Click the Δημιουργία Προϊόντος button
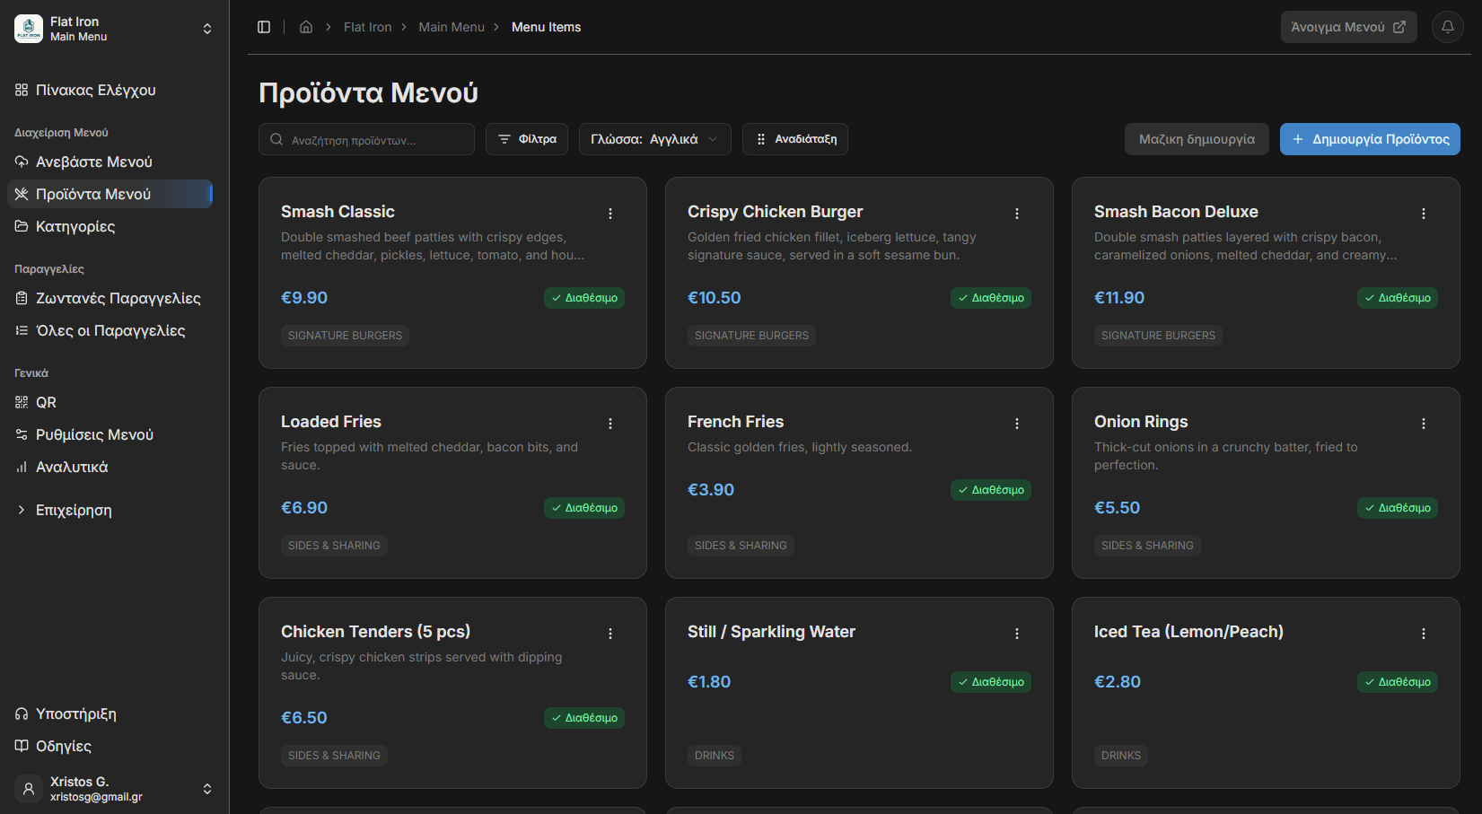Screen dimensions: 1482x814 (x=1370, y=139)
